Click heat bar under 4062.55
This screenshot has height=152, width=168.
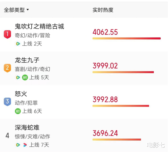coord(127,38)
